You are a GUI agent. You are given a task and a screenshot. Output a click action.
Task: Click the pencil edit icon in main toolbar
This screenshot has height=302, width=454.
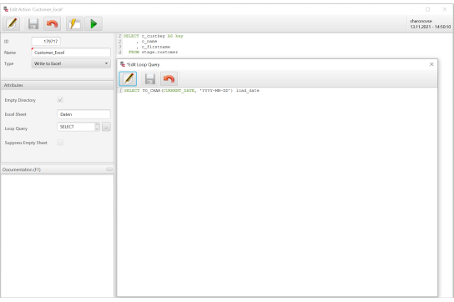12,23
